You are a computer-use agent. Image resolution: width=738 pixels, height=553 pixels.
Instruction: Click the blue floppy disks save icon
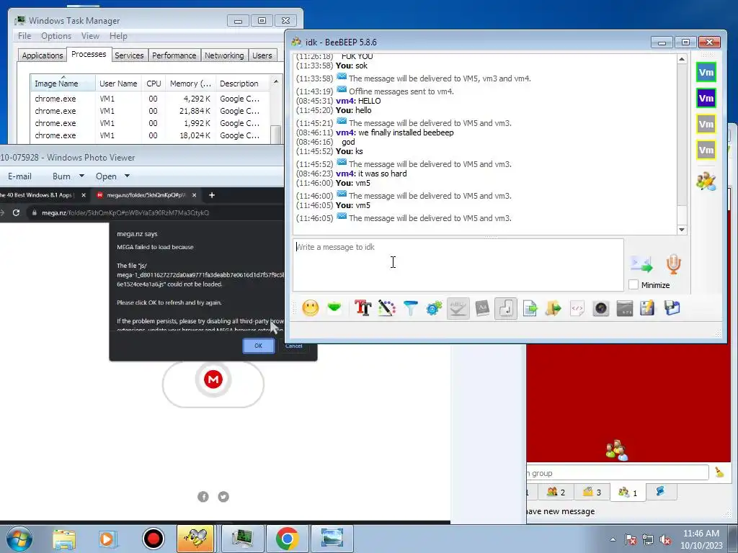click(672, 308)
